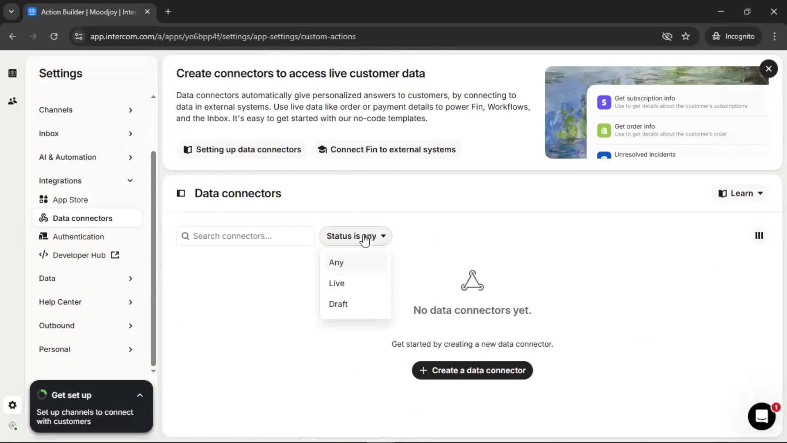
Task: Expand the Help Center section
Action: (86, 302)
